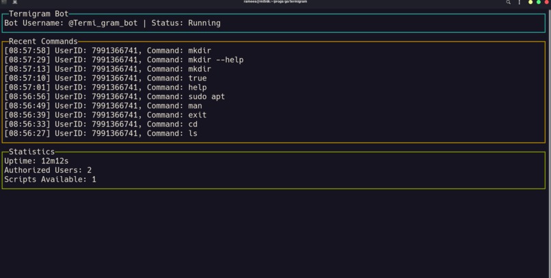Click the exit command row
The width and height of the screenshot is (551, 278).
105,115
